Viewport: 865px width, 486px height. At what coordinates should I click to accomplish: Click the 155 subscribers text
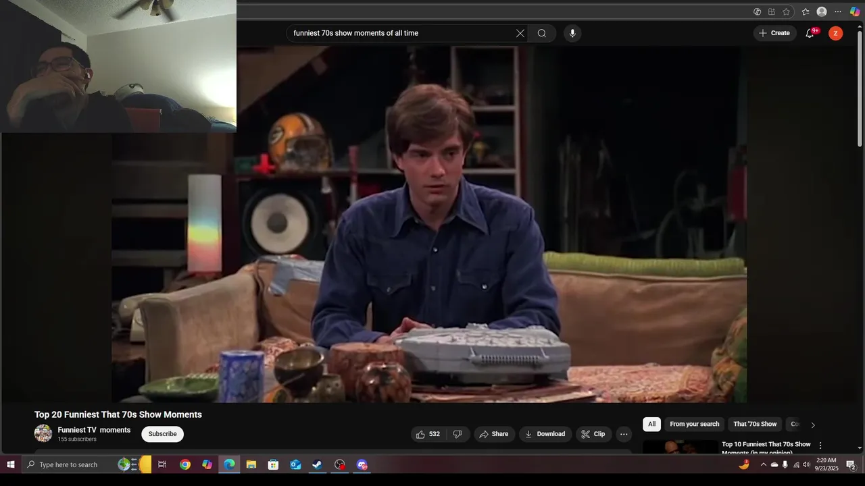[77, 439]
